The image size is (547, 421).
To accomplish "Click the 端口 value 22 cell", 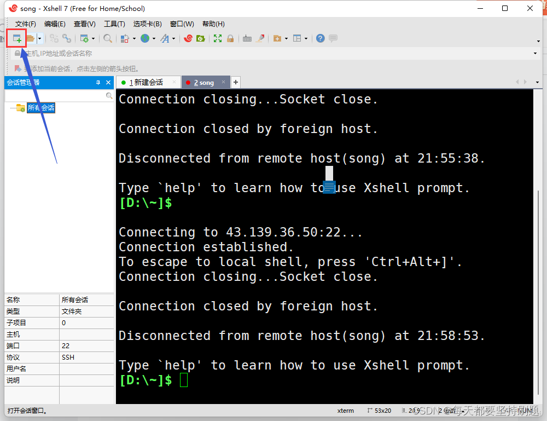I will (x=86, y=345).
